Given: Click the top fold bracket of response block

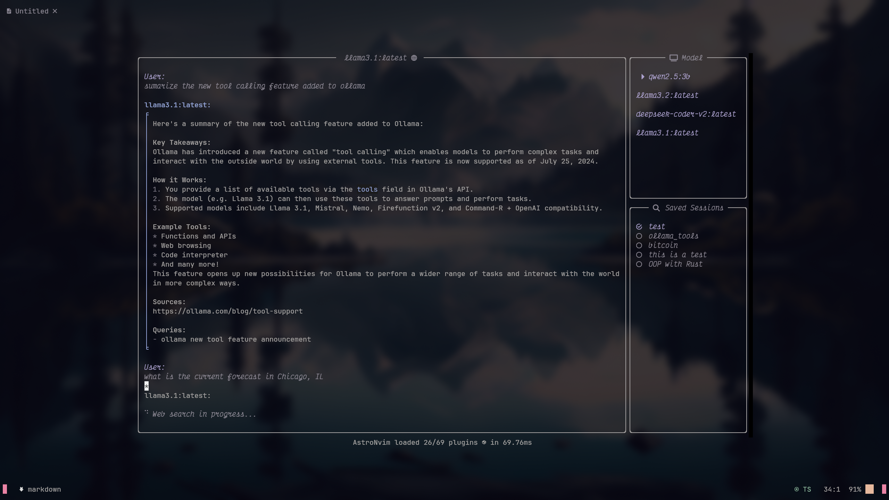Looking at the screenshot, I should click(x=147, y=114).
